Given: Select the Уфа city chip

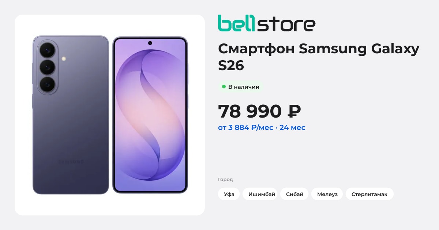Looking at the screenshot, I should 229,194.
